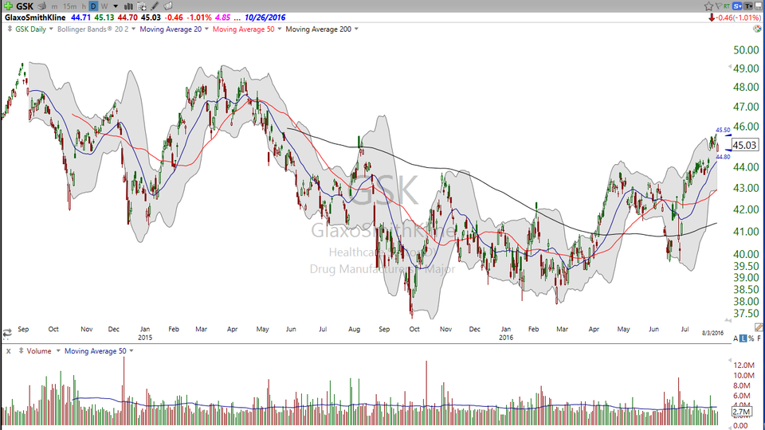The height and width of the screenshot is (430, 765).
Task: Click the pencil edit icon above scale options
Action: click(759, 327)
